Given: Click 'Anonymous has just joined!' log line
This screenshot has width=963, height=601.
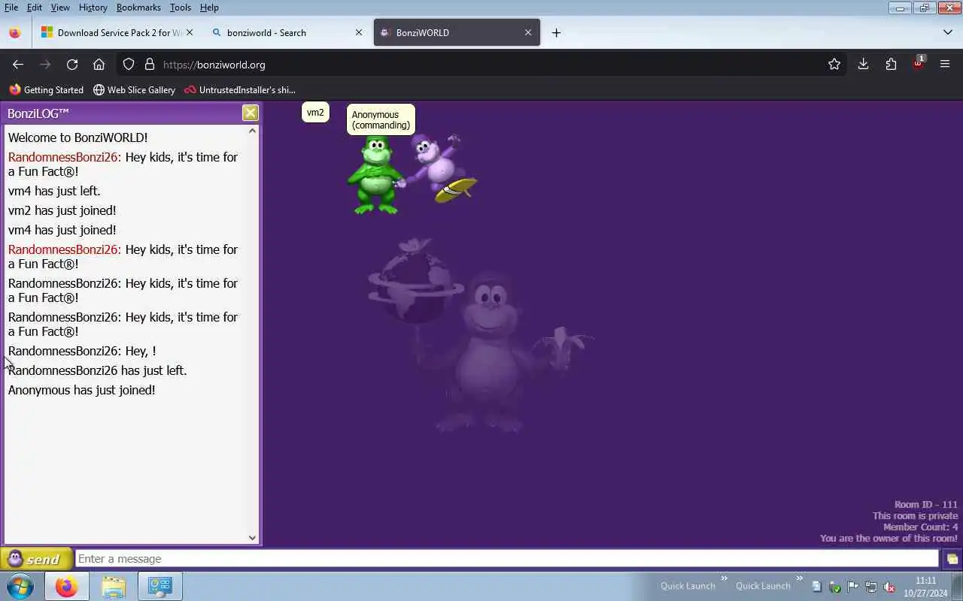Looking at the screenshot, I should click(x=82, y=390).
